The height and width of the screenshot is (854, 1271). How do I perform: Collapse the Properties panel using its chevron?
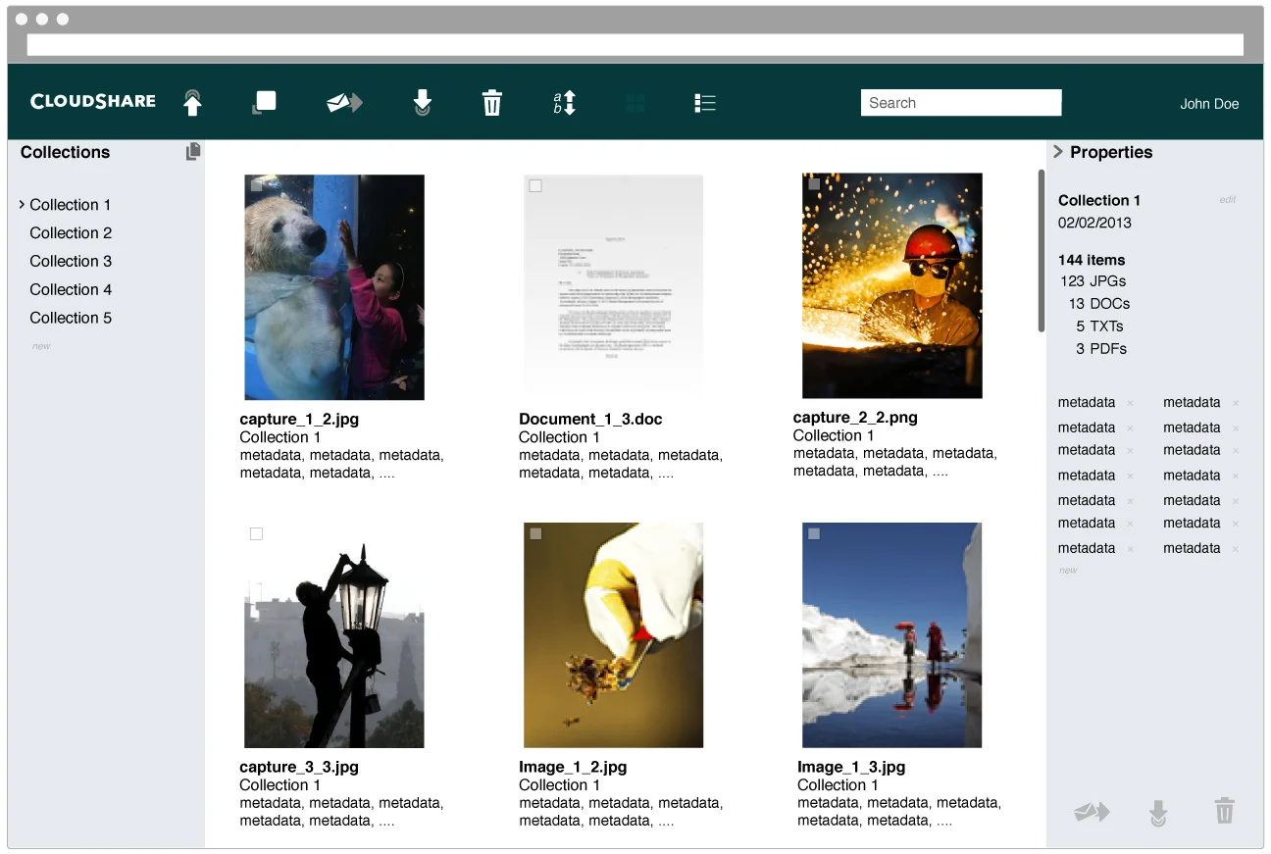1058,152
